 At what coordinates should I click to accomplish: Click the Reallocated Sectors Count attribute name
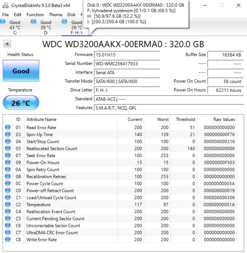pos(52,148)
